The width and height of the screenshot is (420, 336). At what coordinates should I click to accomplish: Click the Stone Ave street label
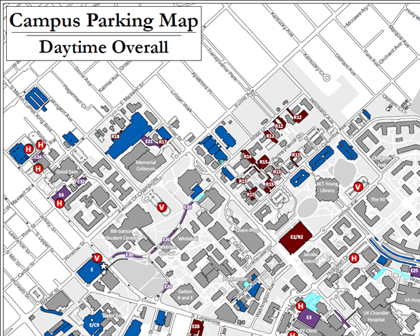83,76
